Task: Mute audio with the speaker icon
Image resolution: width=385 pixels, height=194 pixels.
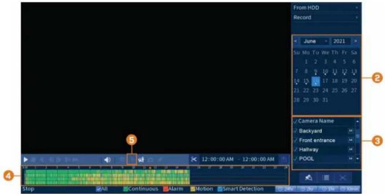Action: 107,160
